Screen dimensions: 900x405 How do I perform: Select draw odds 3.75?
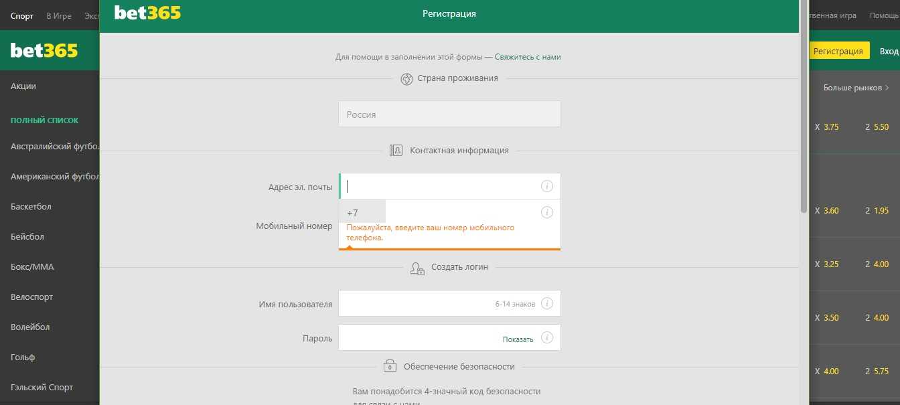[x=831, y=127]
